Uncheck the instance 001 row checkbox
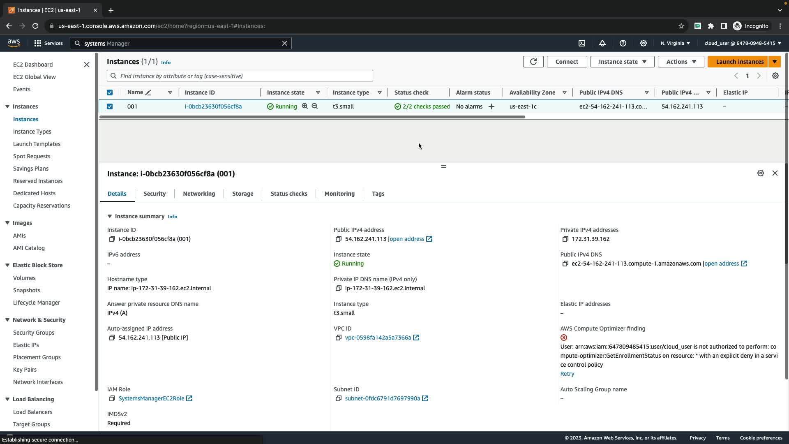The width and height of the screenshot is (789, 444). (x=110, y=106)
